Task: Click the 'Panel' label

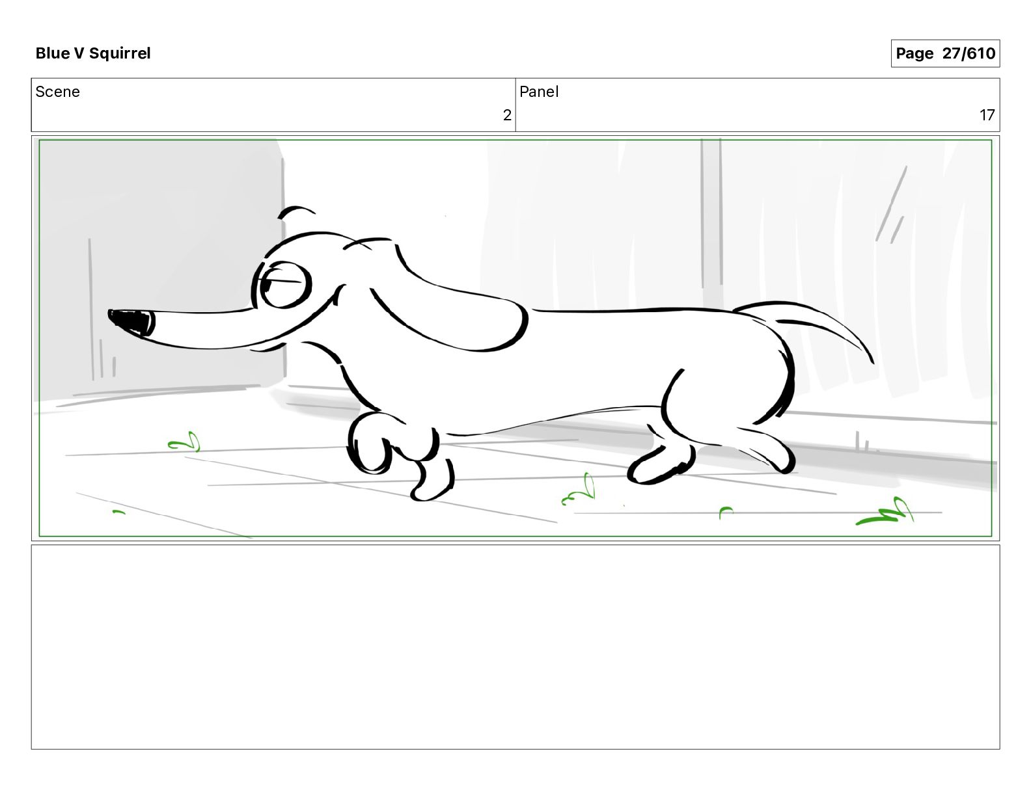Action: 539,92
